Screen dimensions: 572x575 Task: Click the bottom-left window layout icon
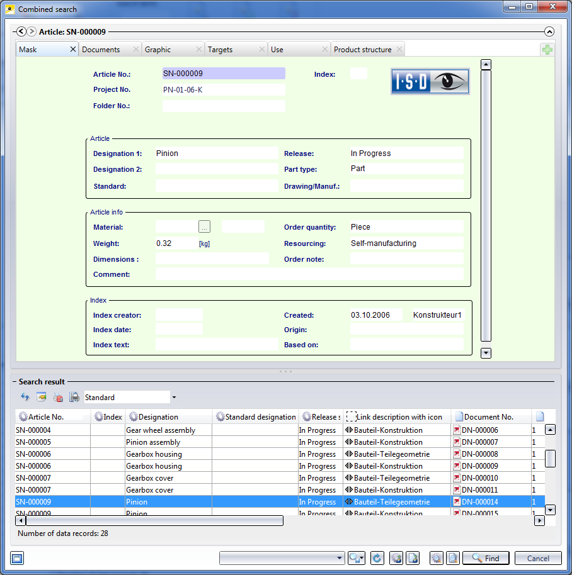click(18, 558)
